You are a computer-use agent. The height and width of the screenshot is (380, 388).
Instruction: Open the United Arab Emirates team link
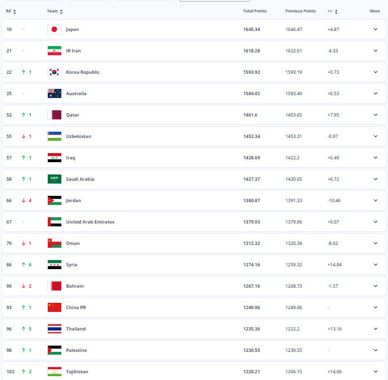[x=90, y=222]
